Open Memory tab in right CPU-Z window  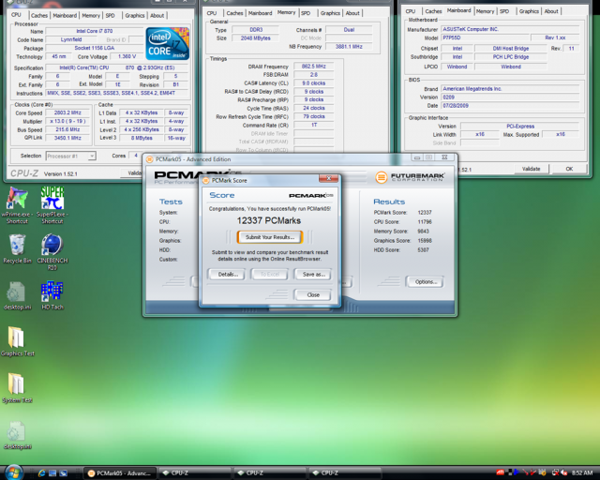click(x=486, y=11)
